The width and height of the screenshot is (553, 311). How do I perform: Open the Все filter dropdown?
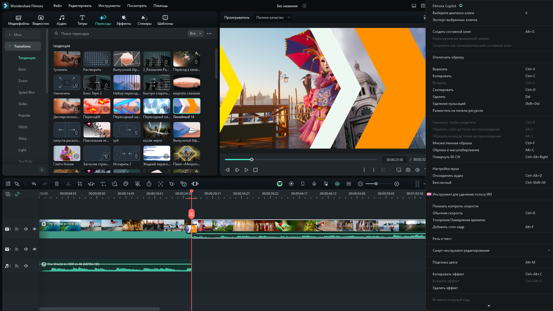(x=196, y=33)
